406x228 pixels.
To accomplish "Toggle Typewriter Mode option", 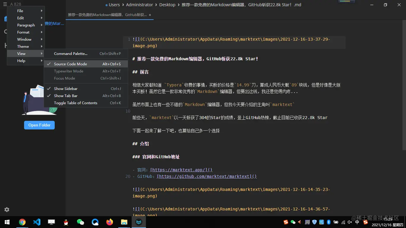I will click(x=86, y=71).
